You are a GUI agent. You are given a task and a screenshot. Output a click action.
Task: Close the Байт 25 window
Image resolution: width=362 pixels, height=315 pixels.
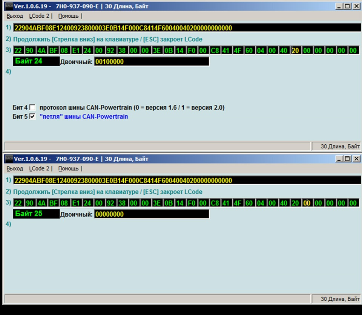[356, 159]
